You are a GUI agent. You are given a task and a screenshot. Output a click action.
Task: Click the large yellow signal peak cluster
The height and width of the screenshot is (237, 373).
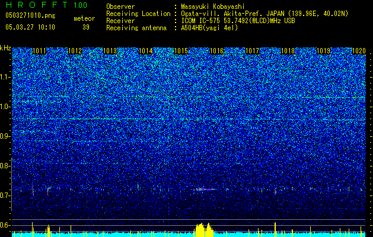tap(204, 230)
